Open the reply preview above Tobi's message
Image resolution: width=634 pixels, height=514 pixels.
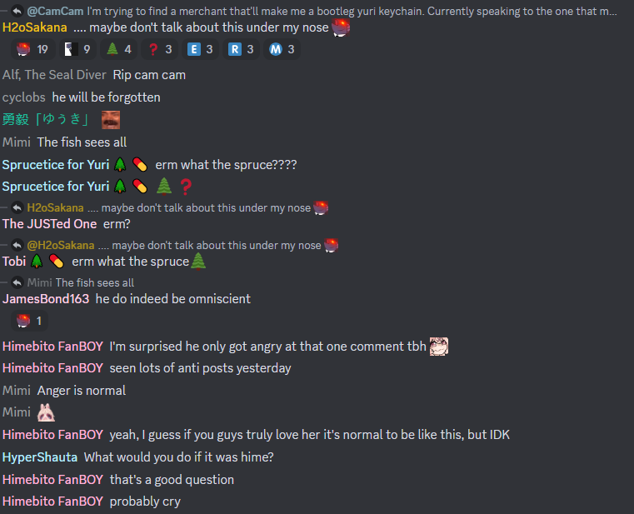(x=182, y=245)
